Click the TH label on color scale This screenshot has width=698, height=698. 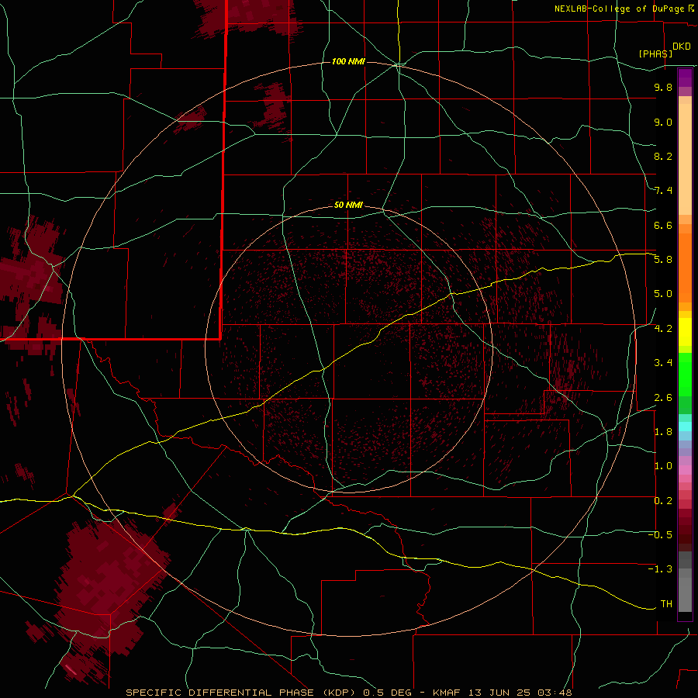[666, 603]
